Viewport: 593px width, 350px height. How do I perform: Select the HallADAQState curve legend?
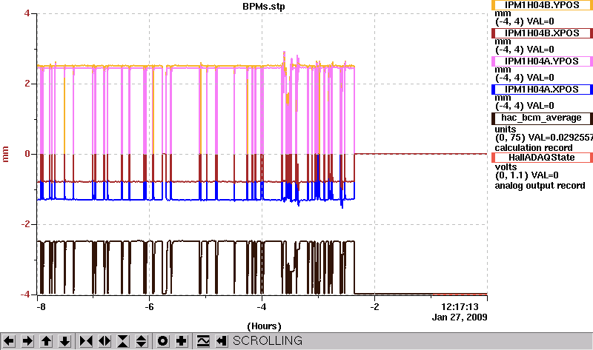point(542,158)
